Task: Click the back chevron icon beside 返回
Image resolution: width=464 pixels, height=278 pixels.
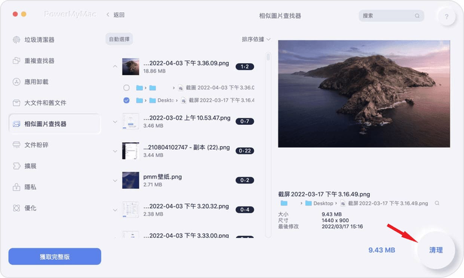Action: [x=108, y=14]
